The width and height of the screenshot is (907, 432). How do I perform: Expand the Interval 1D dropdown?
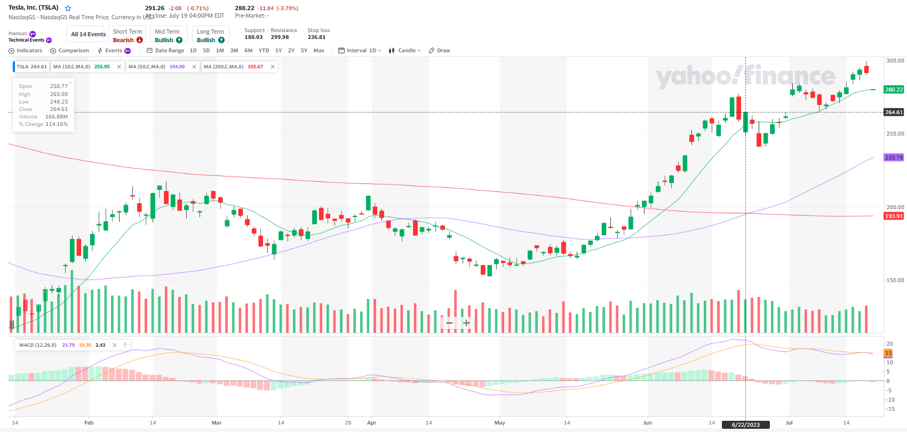[360, 51]
